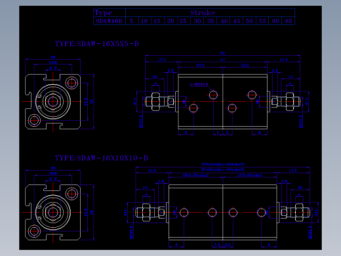Click the 'TYPE:SDAW-16X10X10-B' title

[x=102, y=158]
